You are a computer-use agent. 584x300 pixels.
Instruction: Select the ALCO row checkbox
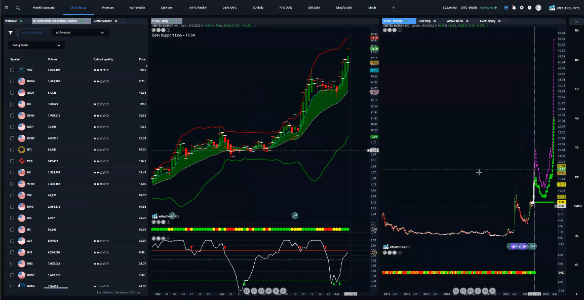[12, 92]
